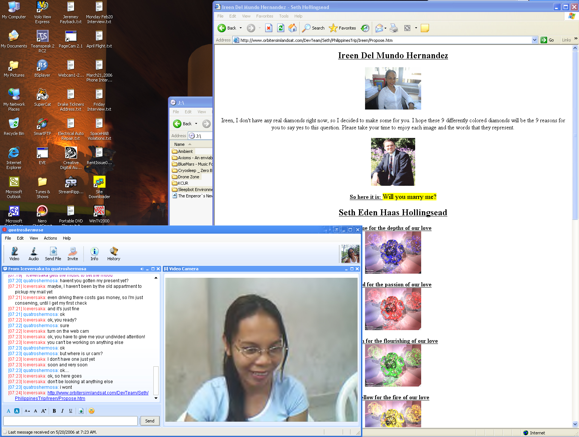
Task: Click the chat message input field
Action: pos(70,421)
